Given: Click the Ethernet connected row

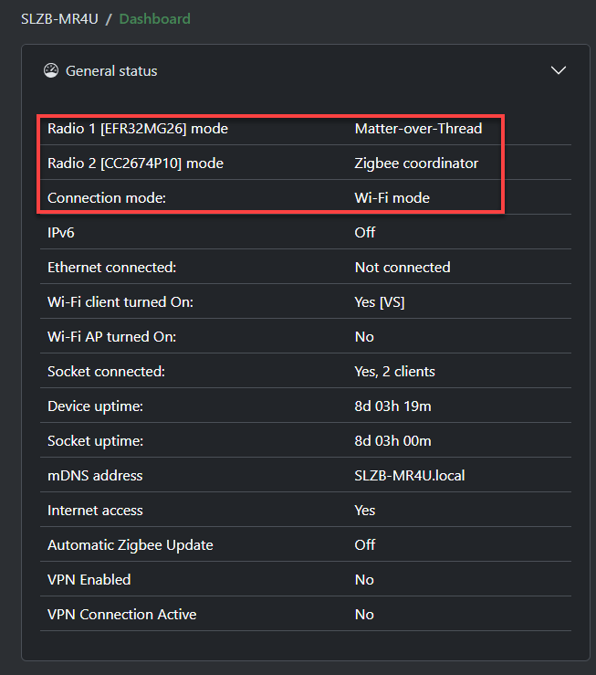Looking at the screenshot, I should [111, 268].
